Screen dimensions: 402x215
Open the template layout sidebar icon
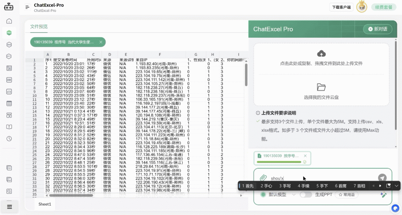click(x=9, y=115)
